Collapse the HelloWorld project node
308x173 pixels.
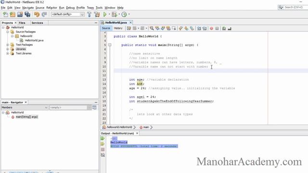pyautogui.click(x=3, y=27)
